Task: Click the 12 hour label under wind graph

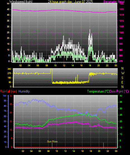Action: coord(64,65)
